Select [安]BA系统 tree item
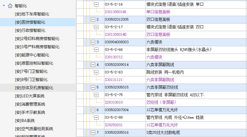The width and height of the screenshot is (247, 137). pyautogui.click(x=25, y=121)
